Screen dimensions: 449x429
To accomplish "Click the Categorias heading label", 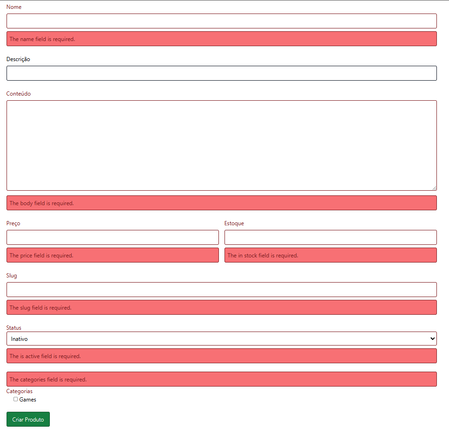I will (20, 391).
